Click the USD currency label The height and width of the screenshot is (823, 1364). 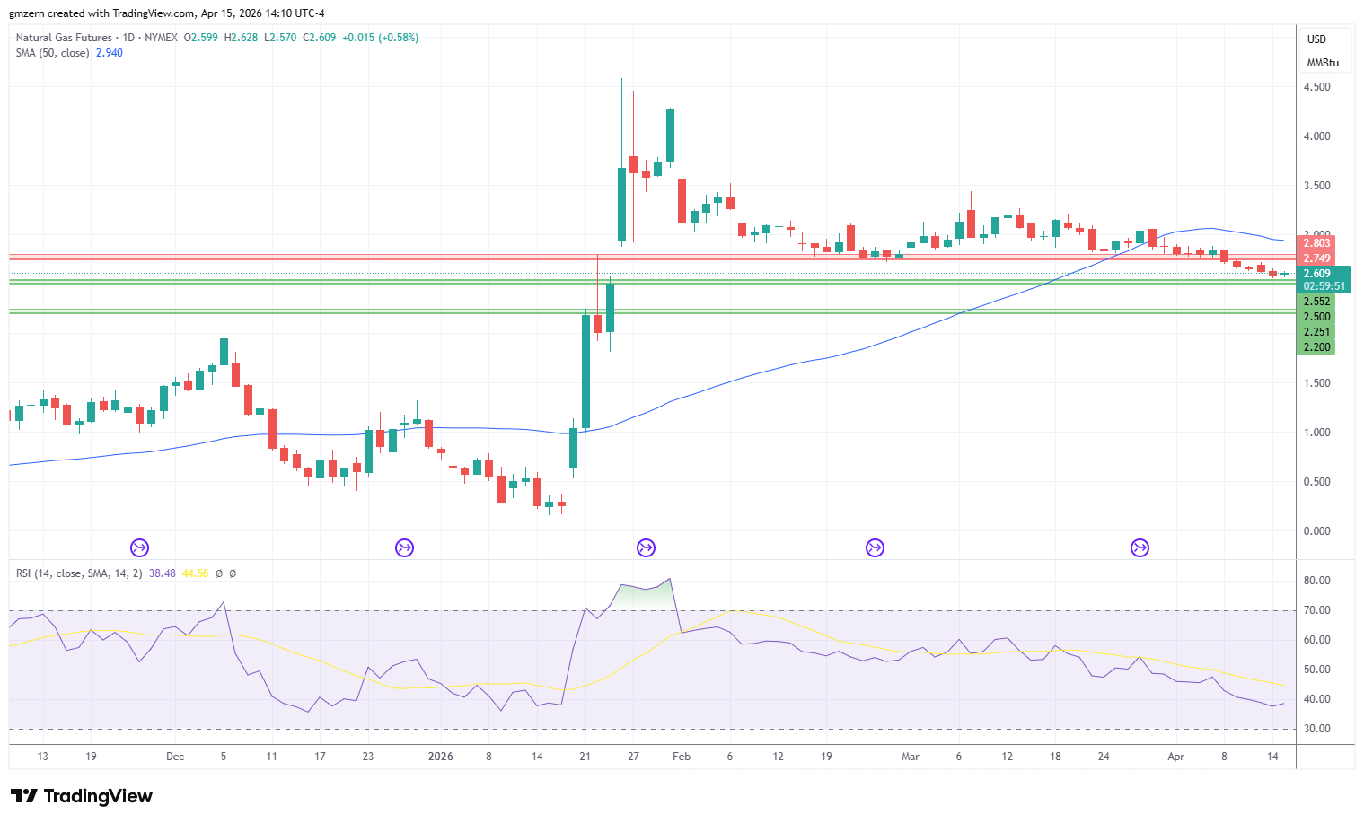coord(1316,39)
